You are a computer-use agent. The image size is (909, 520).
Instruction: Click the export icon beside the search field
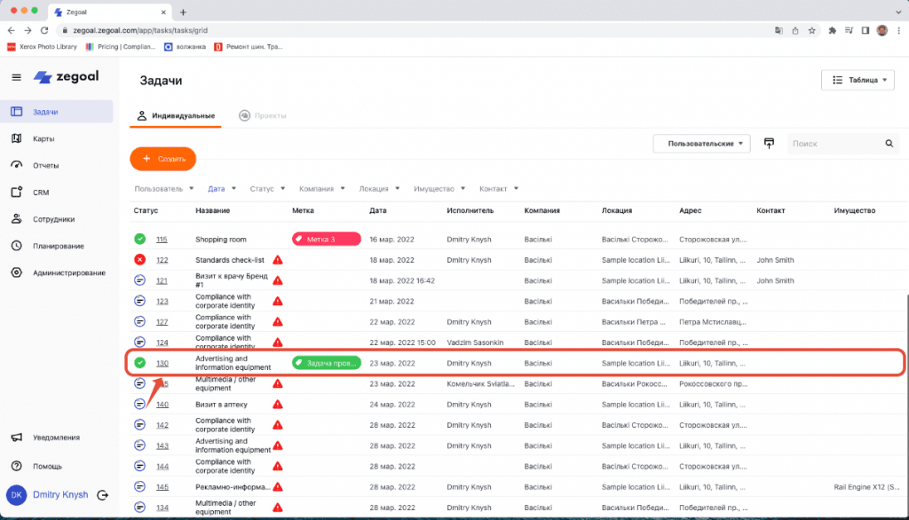769,143
